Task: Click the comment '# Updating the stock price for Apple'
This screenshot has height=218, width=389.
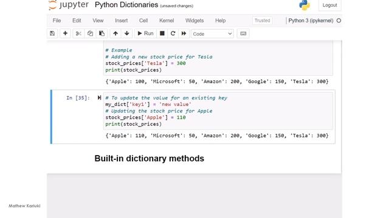Action: coord(159,111)
